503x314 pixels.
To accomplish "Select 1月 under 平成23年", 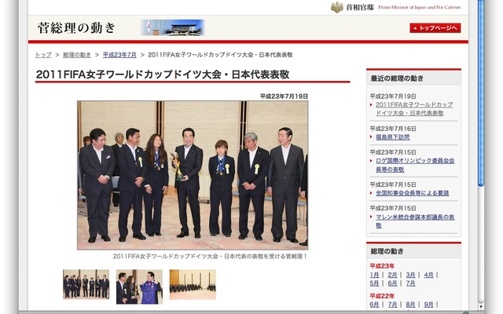I will coord(374,275).
